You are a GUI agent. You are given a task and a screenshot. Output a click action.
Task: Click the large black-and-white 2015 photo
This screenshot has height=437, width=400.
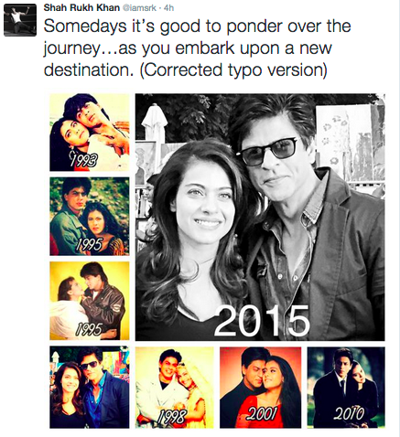(260, 217)
